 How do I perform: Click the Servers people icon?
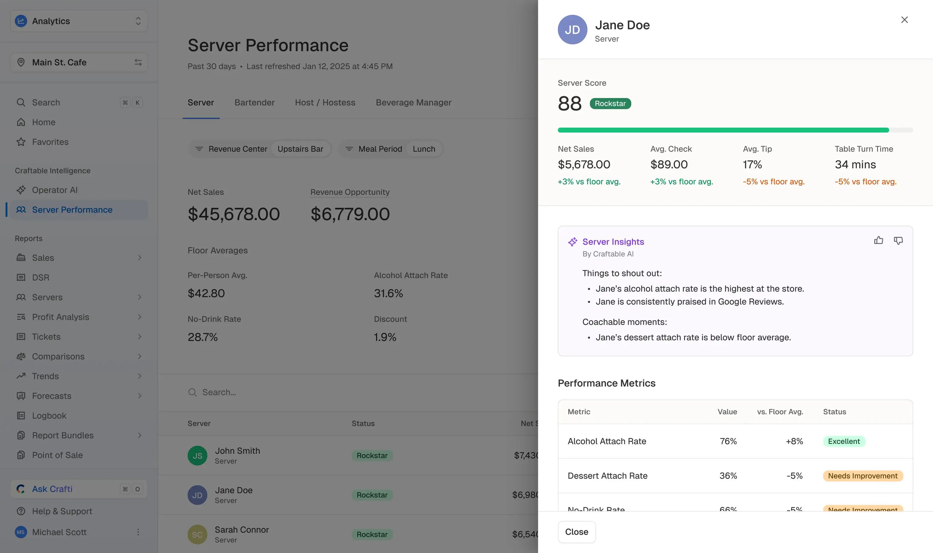21,297
